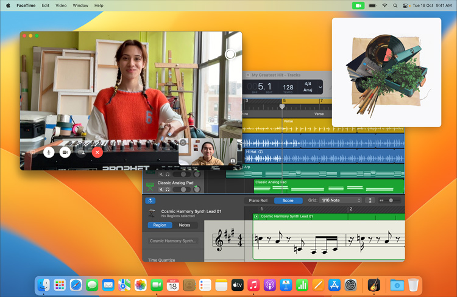Show the FaceTime sidebar panel
This screenshot has width=457, height=297.
[x=33, y=152]
